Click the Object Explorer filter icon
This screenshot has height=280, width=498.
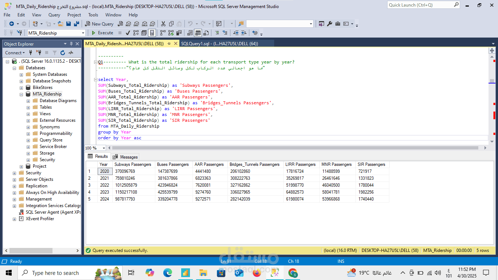[x=55, y=53]
